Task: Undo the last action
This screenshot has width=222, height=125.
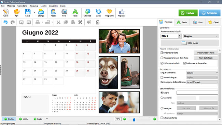Action: 5,22
